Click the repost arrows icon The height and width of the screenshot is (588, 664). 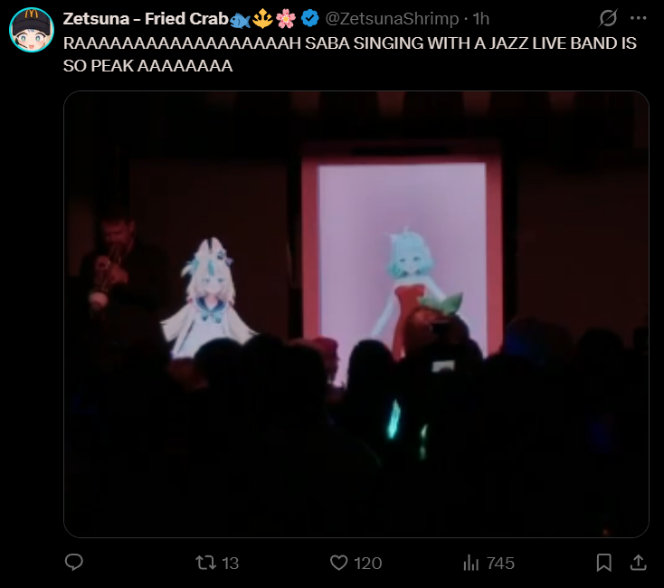click(206, 563)
